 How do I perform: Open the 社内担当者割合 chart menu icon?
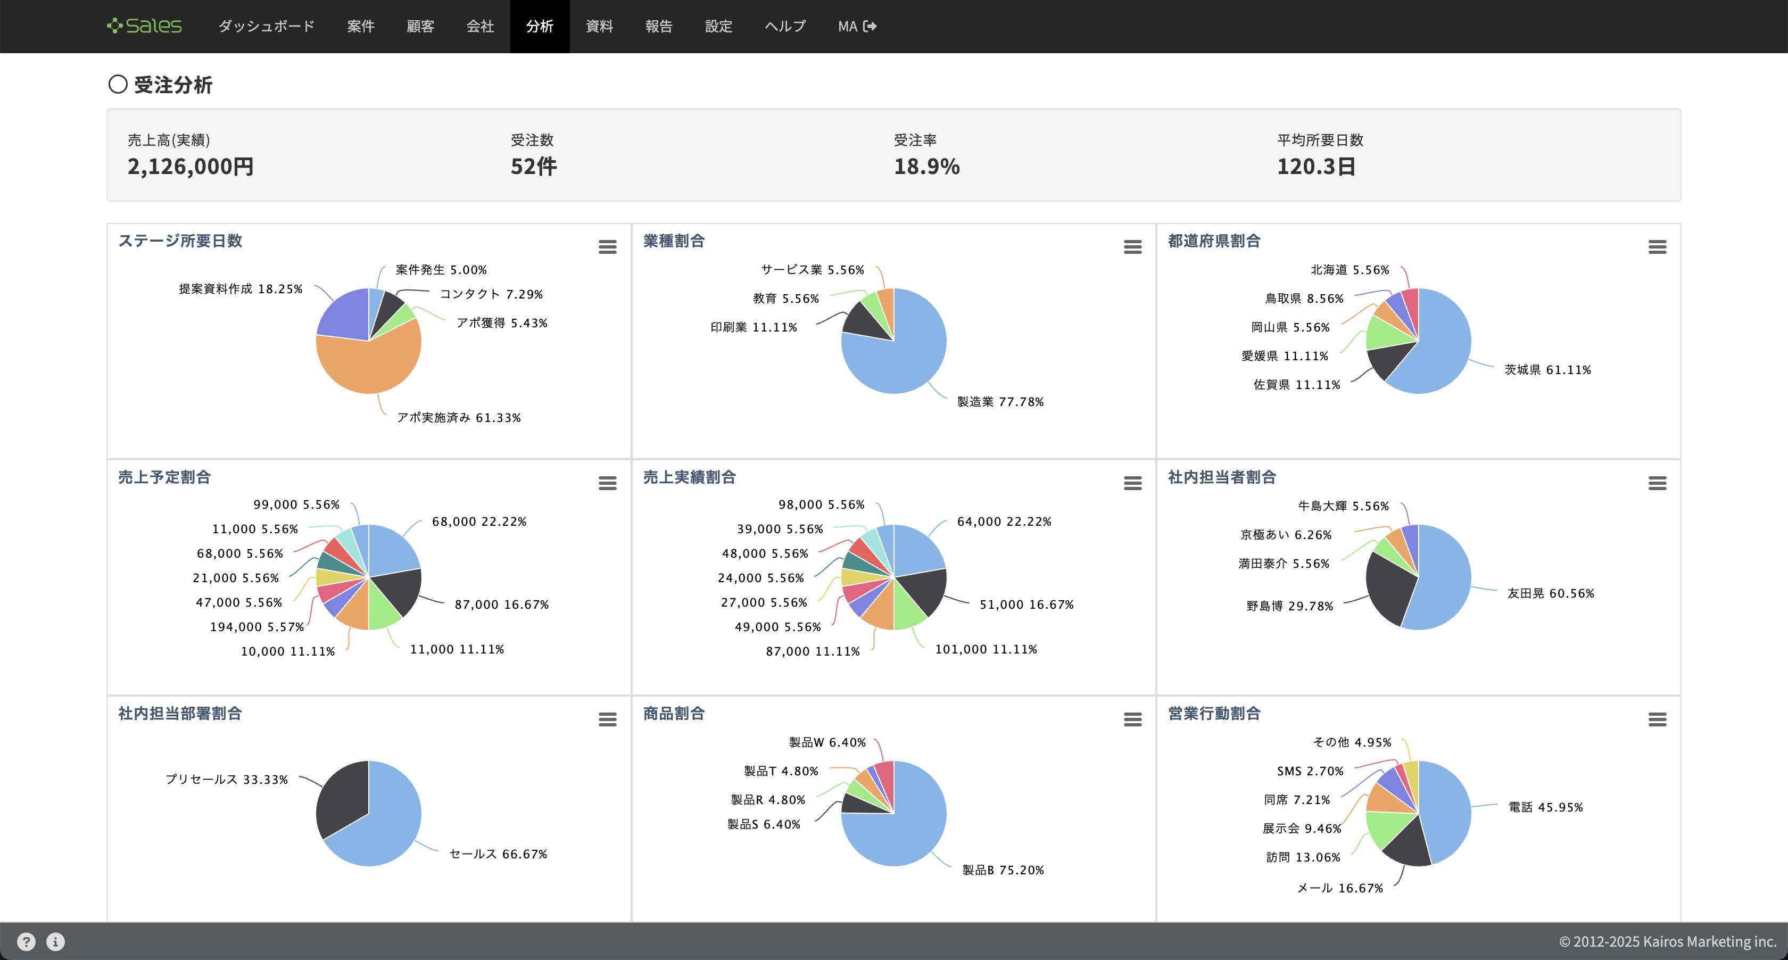1657,483
